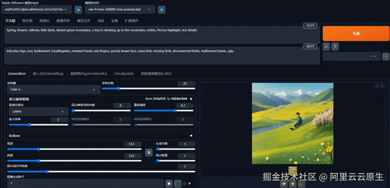Screen dimensions: 390x188
Task: Open the prompt styles dropdown
Action: (x=352, y=56)
